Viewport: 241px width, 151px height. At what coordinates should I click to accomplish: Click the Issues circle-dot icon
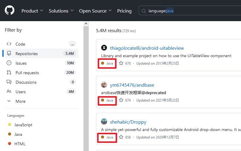9,63
